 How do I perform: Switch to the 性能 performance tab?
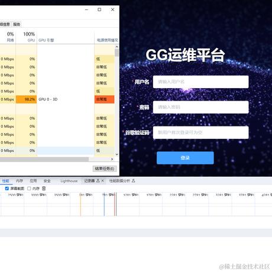pyautogui.click(x=5, y=181)
